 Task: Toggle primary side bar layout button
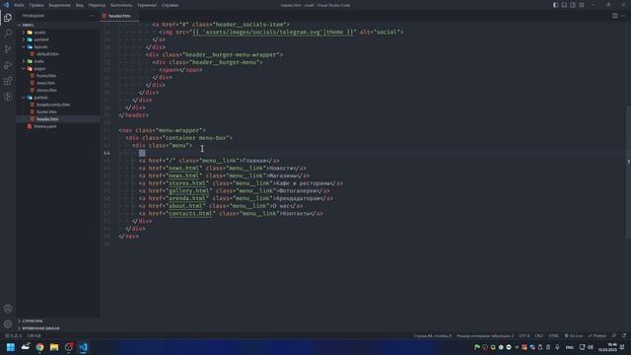555,5
